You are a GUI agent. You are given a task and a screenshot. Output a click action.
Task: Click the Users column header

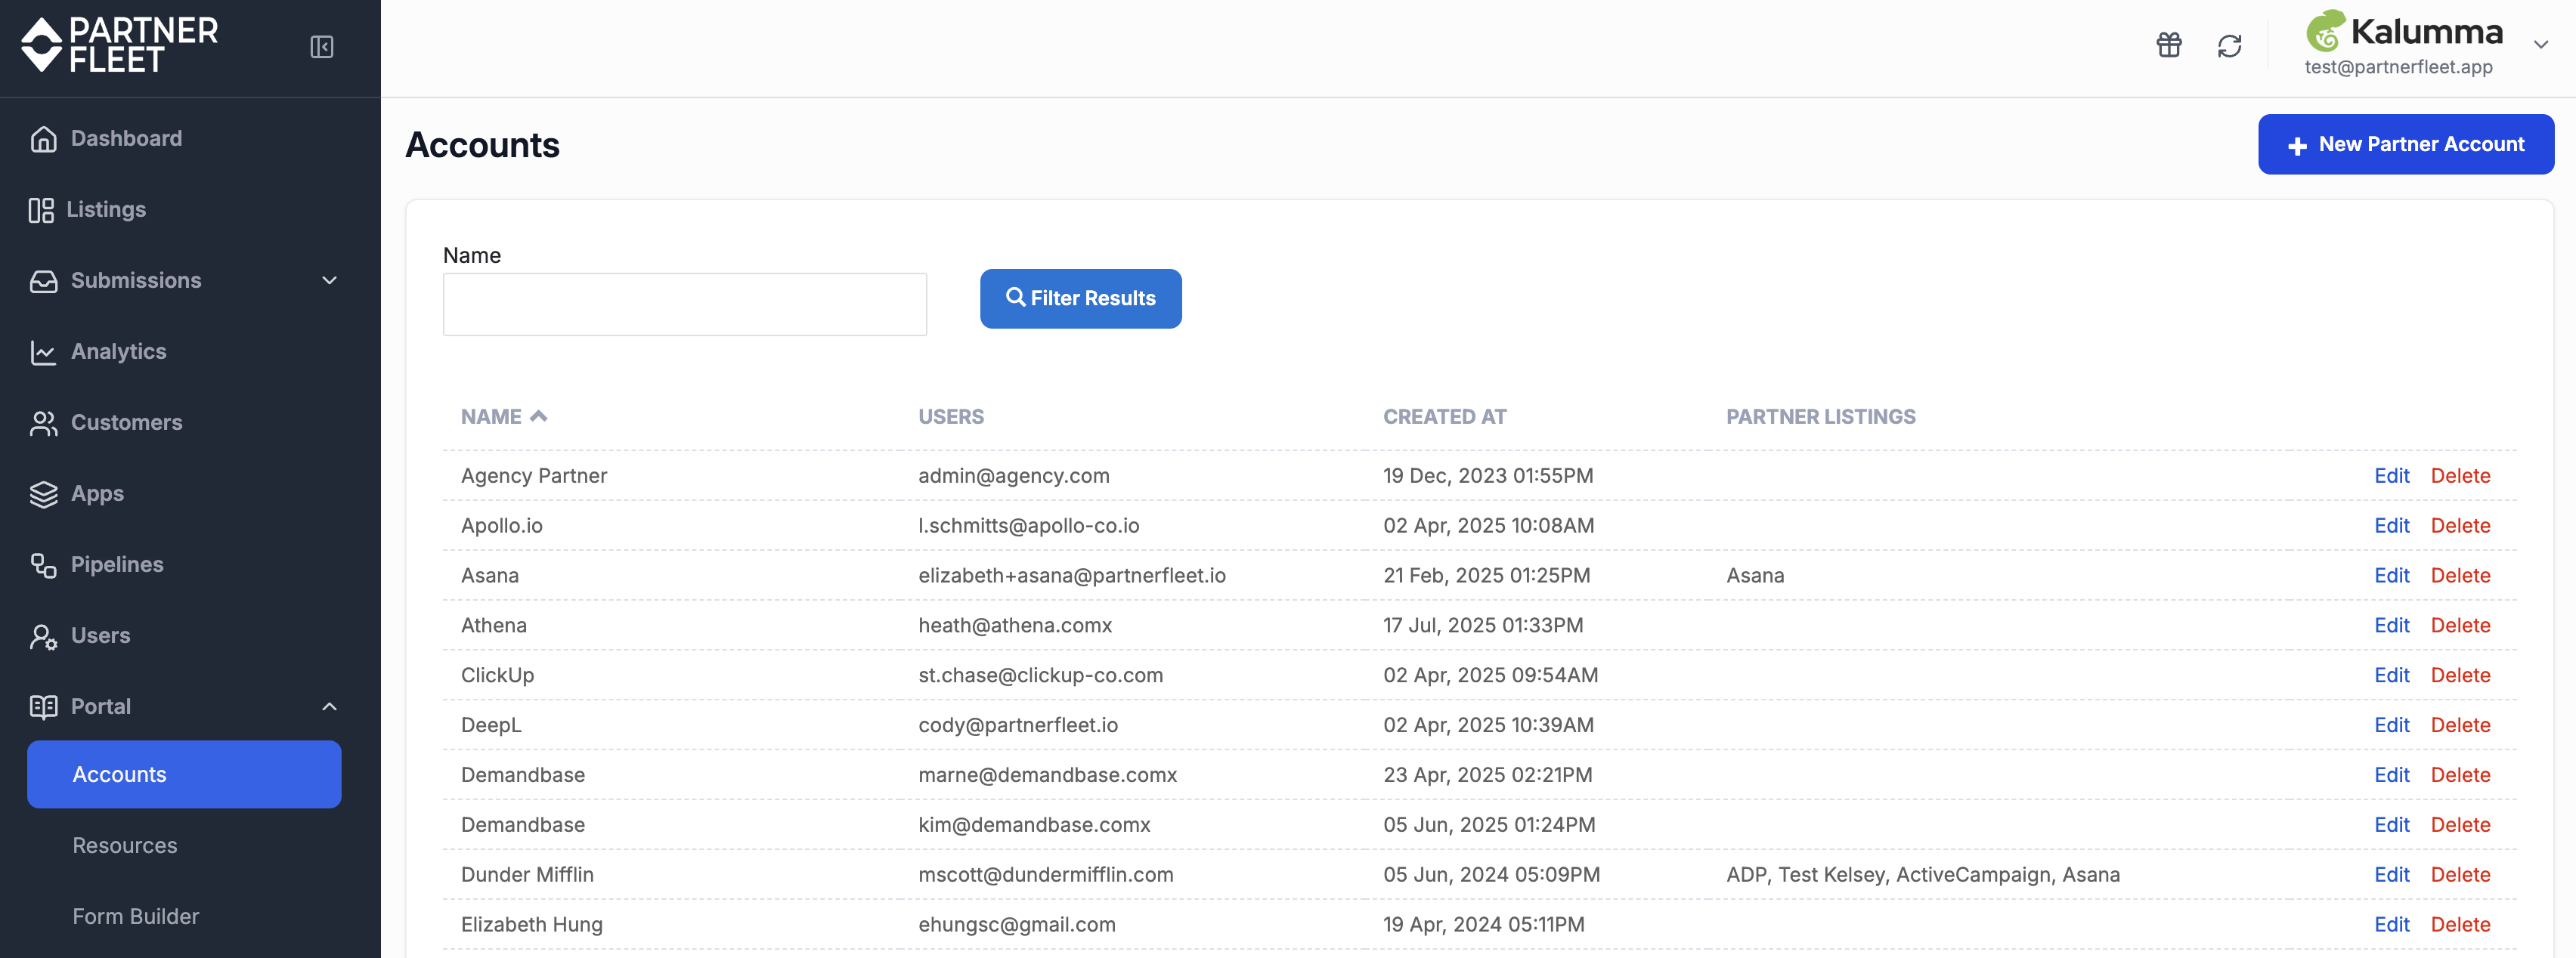click(951, 417)
